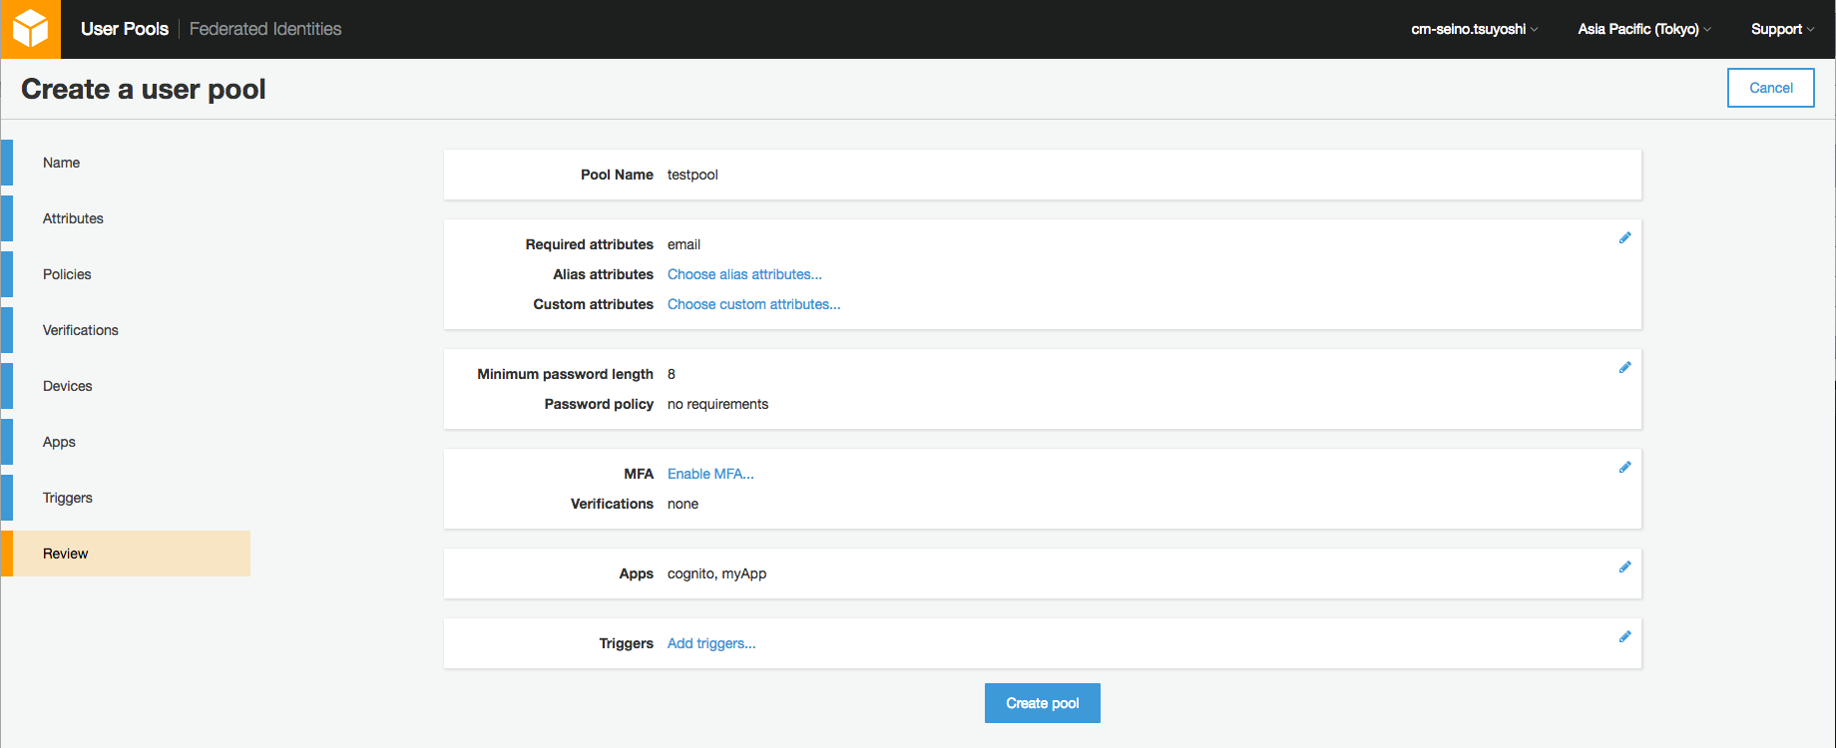Viewport: 1836px width, 748px height.
Task: Click pencil edit icon for Required attributes section
Action: pos(1624,238)
